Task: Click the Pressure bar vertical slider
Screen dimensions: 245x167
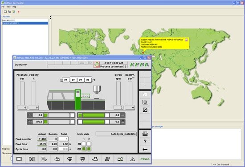Action: click(22, 93)
